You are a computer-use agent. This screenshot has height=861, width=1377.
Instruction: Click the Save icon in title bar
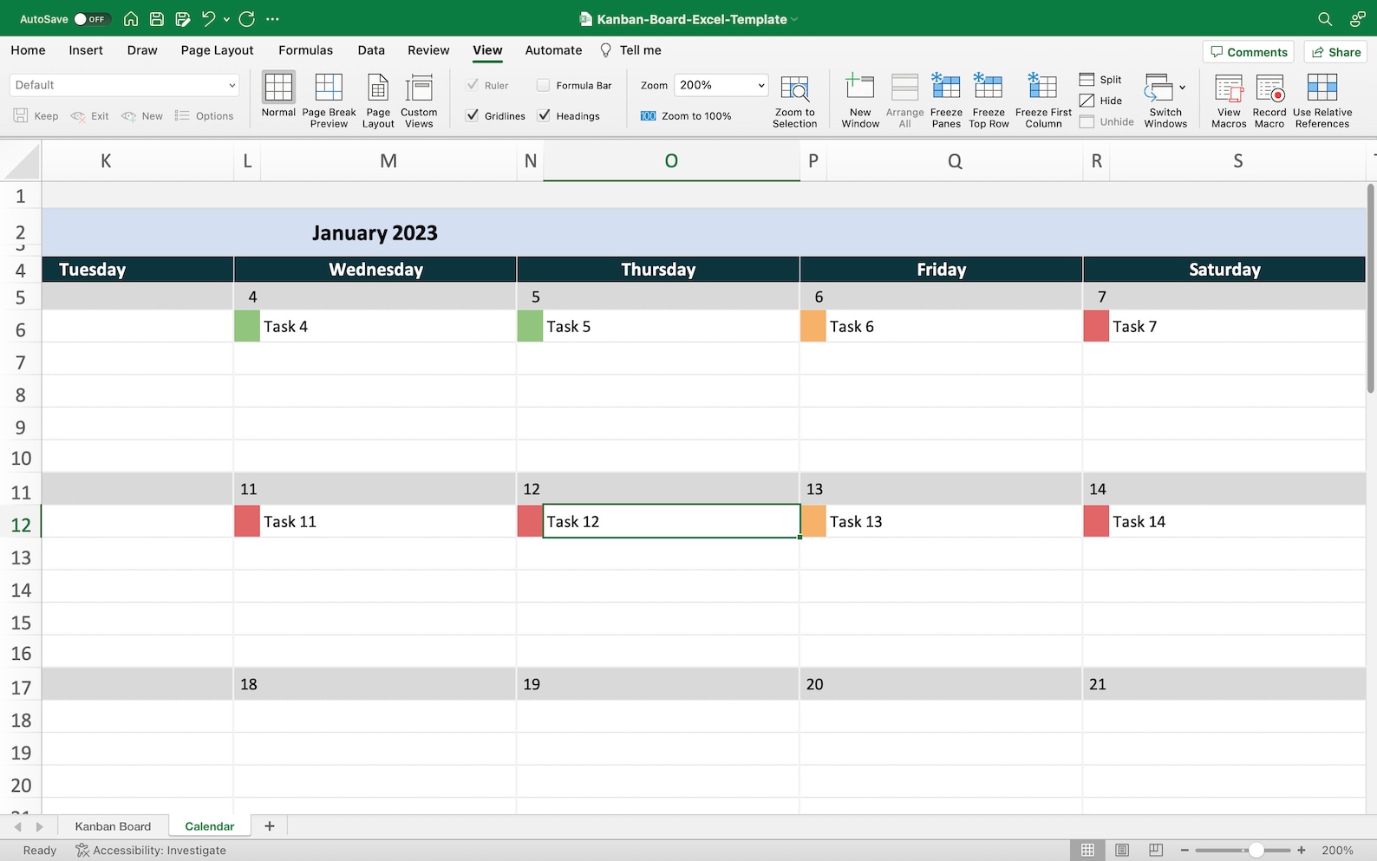click(x=157, y=18)
